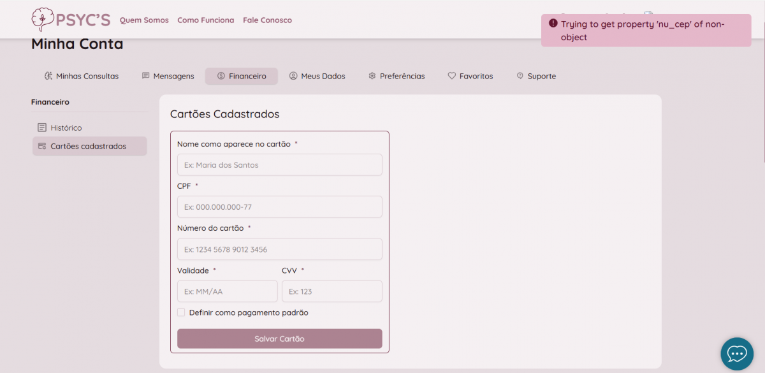
Task: Enable 'Definir como pagamento padrão' checkbox
Action: pos(181,312)
